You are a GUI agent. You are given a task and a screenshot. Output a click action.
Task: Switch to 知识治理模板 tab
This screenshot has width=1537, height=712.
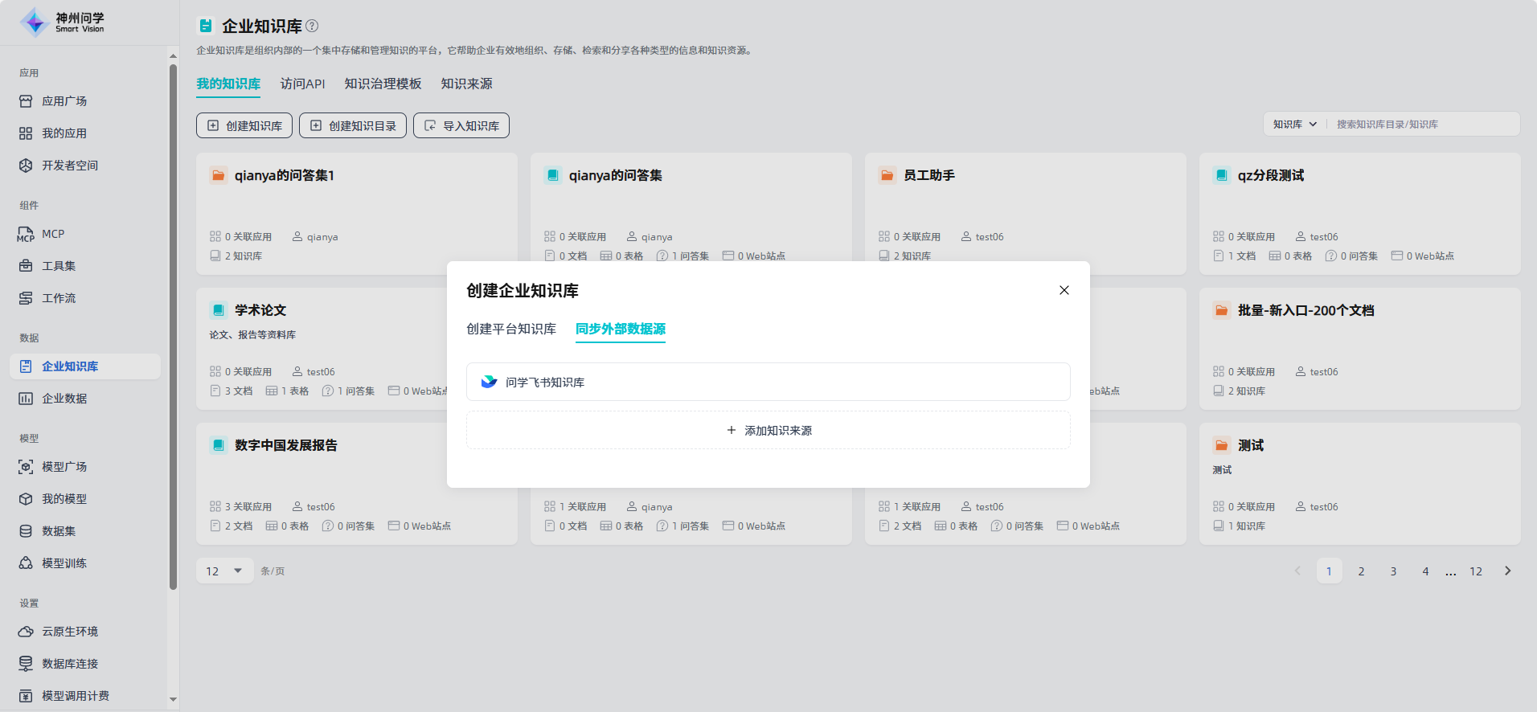click(x=383, y=84)
